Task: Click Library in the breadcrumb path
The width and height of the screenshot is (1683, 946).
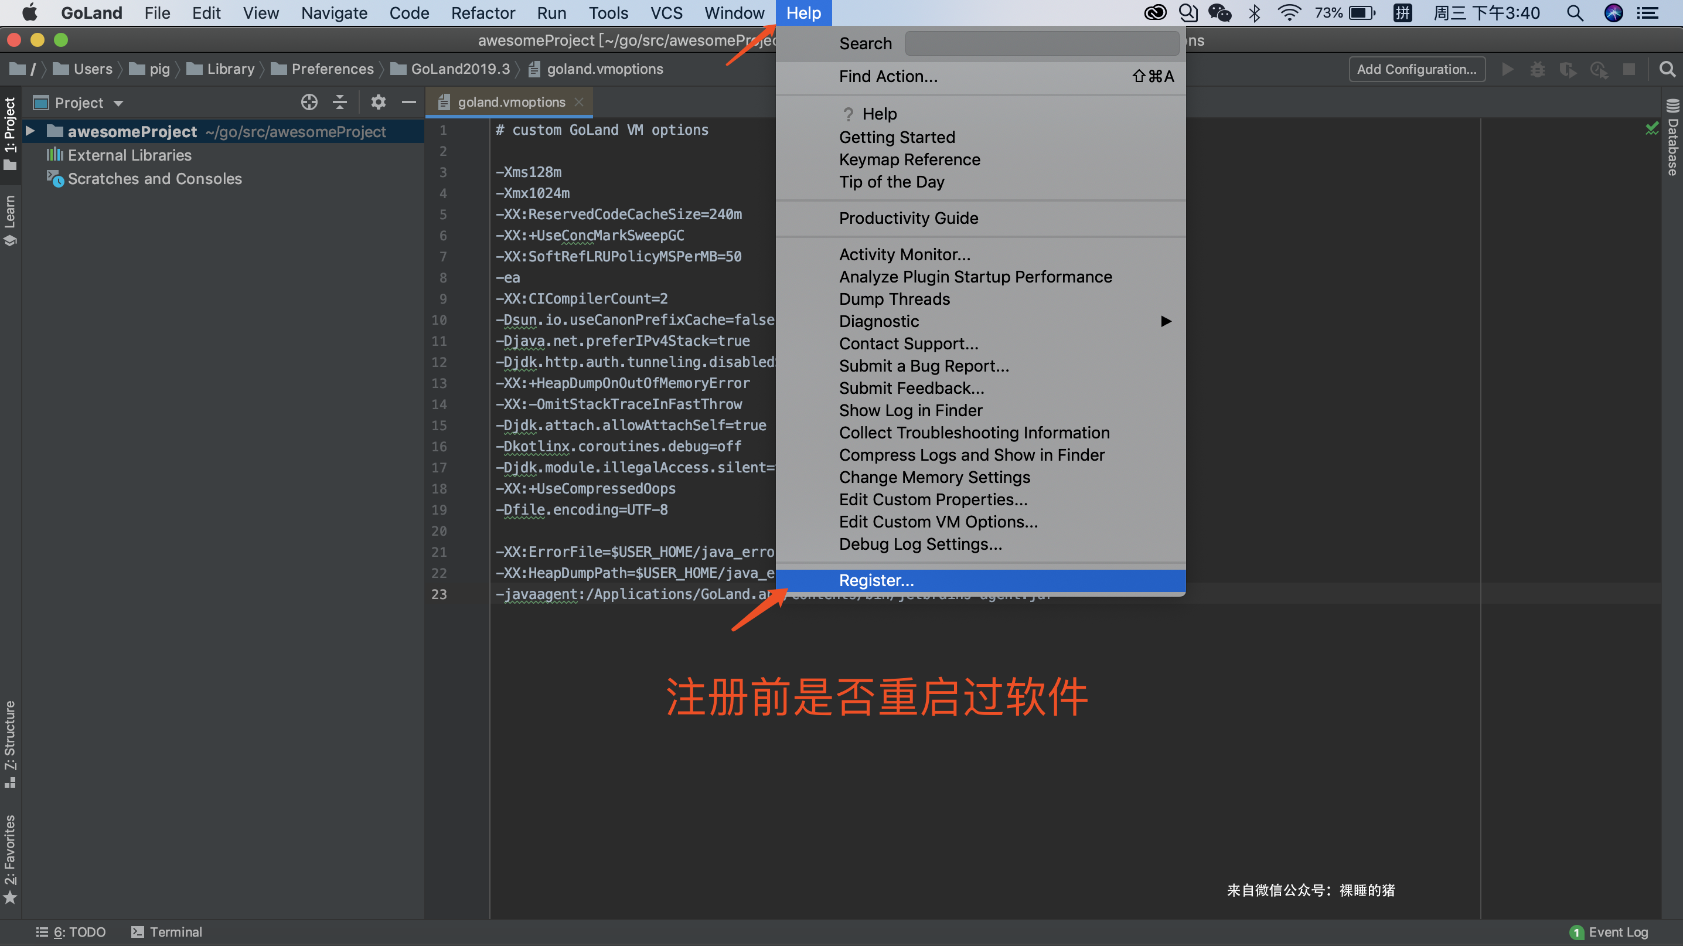Action: pos(221,69)
